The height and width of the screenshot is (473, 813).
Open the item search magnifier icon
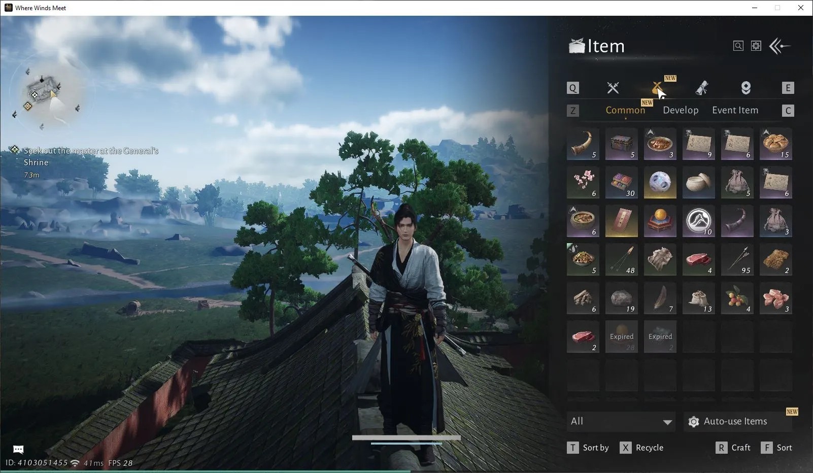(738, 46)
